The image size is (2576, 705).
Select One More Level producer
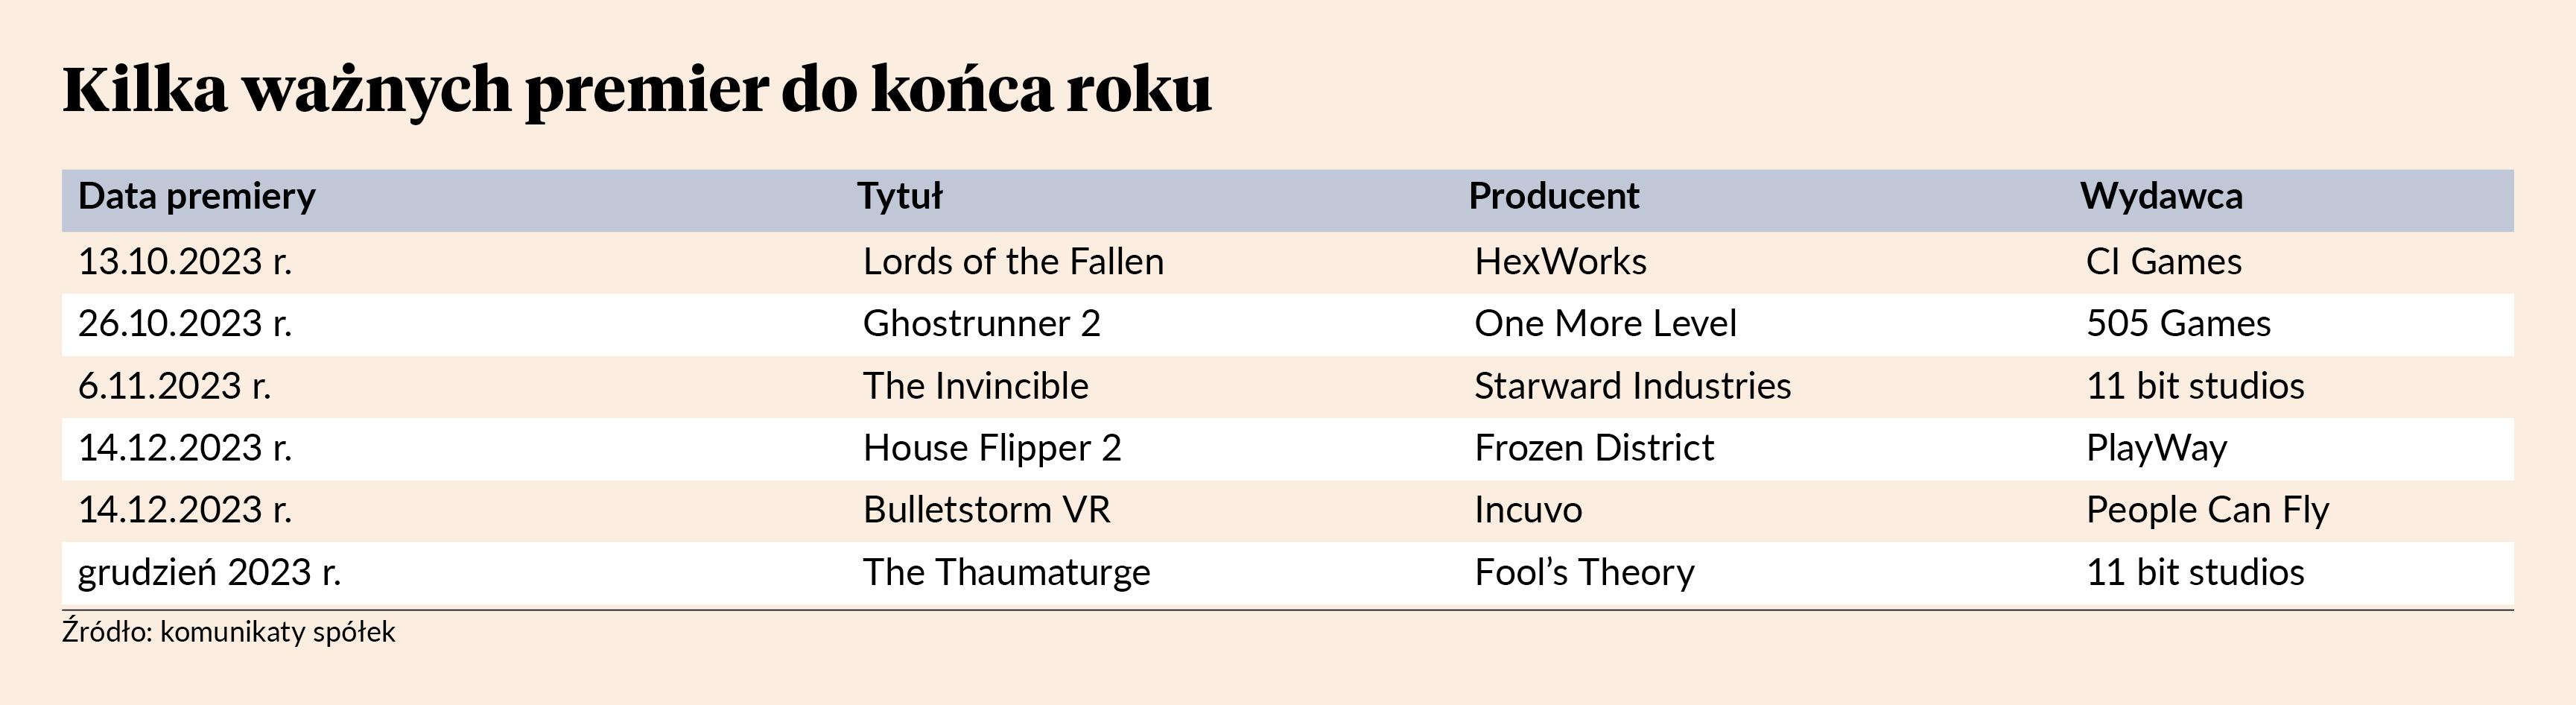[x=1605, y=324]
